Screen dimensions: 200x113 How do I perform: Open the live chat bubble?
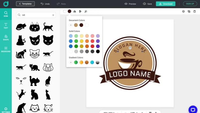coord(193,109)
